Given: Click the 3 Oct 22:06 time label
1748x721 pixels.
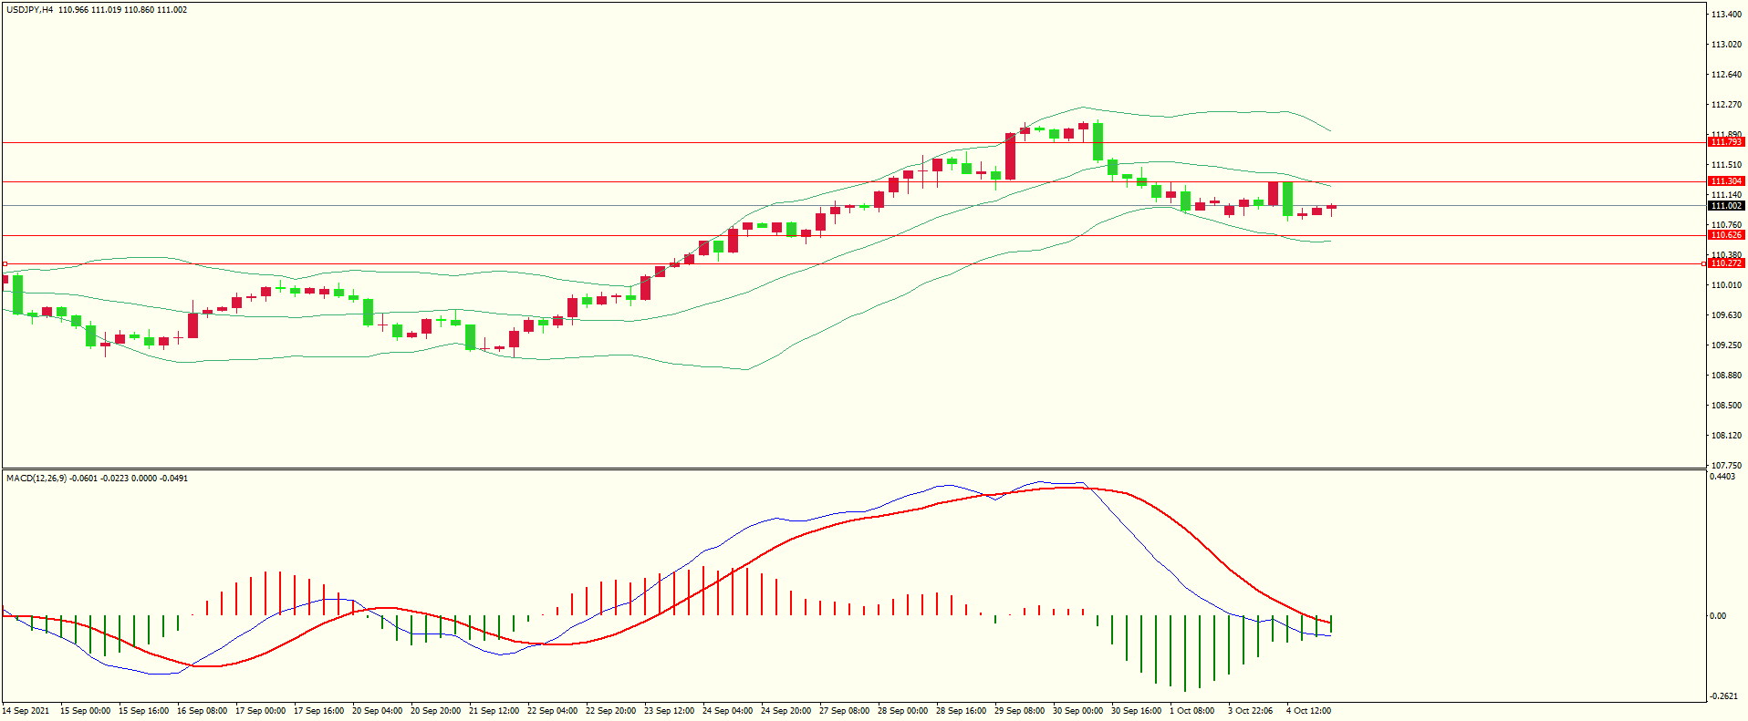Looking at the screenshot, I should (1250, 711).
